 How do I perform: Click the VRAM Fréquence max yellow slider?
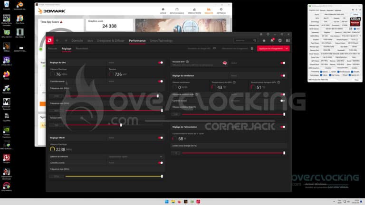pos(114,177)
